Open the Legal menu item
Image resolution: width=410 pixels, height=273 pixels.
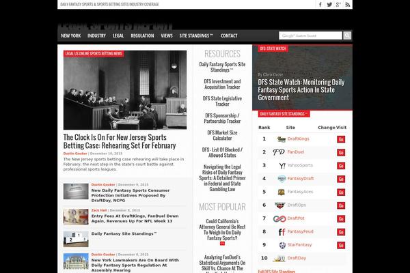[118, 35]
